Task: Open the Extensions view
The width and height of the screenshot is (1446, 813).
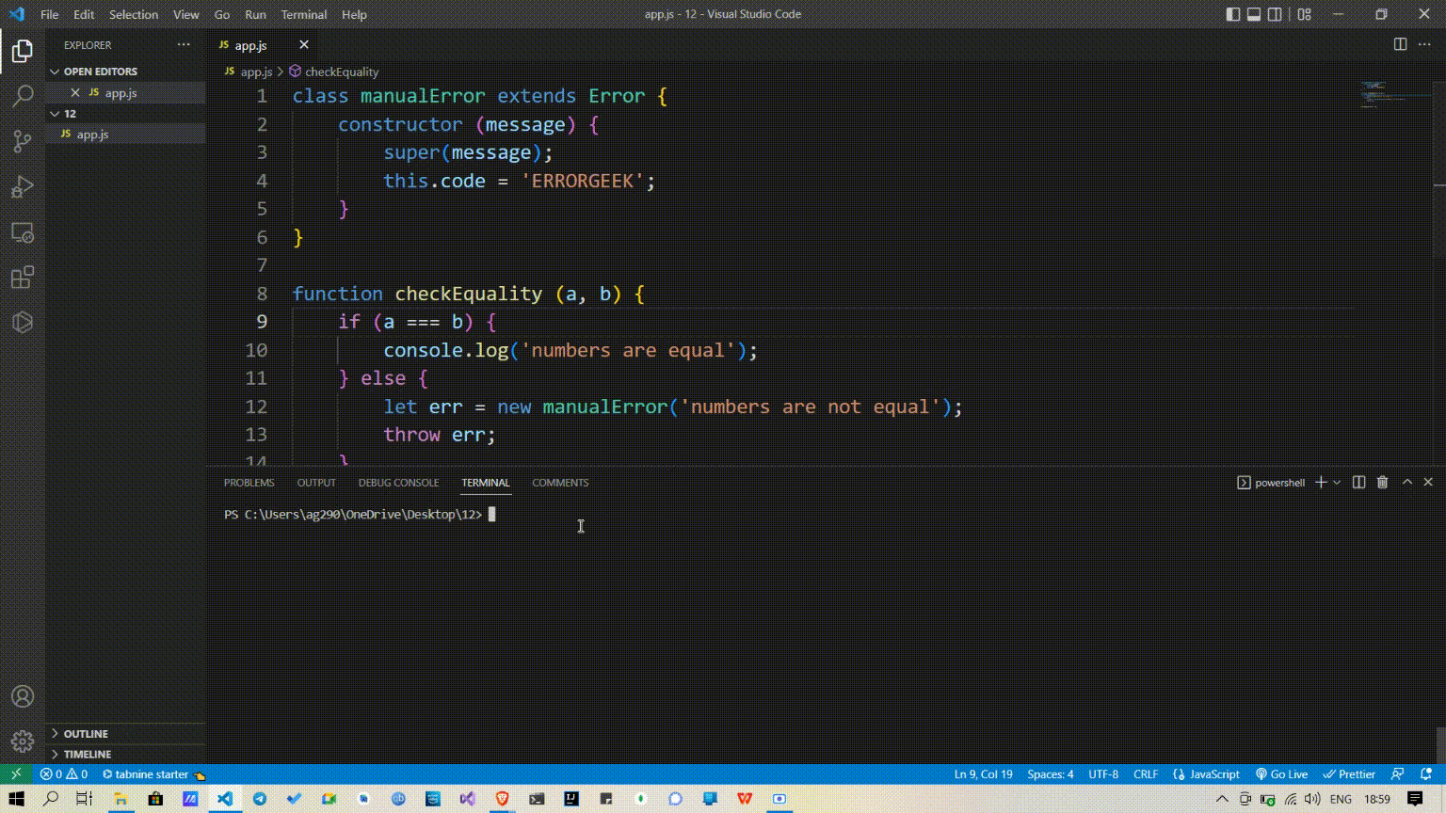Action: pyautogui.click(x=23, y=278)
